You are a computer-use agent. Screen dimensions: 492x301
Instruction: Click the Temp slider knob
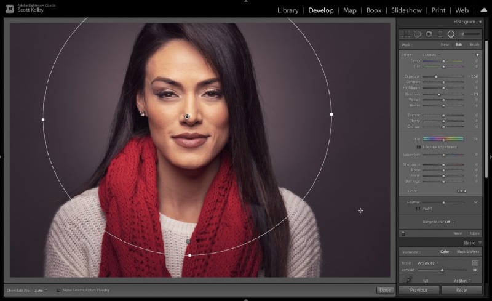[x=443, y=61]
